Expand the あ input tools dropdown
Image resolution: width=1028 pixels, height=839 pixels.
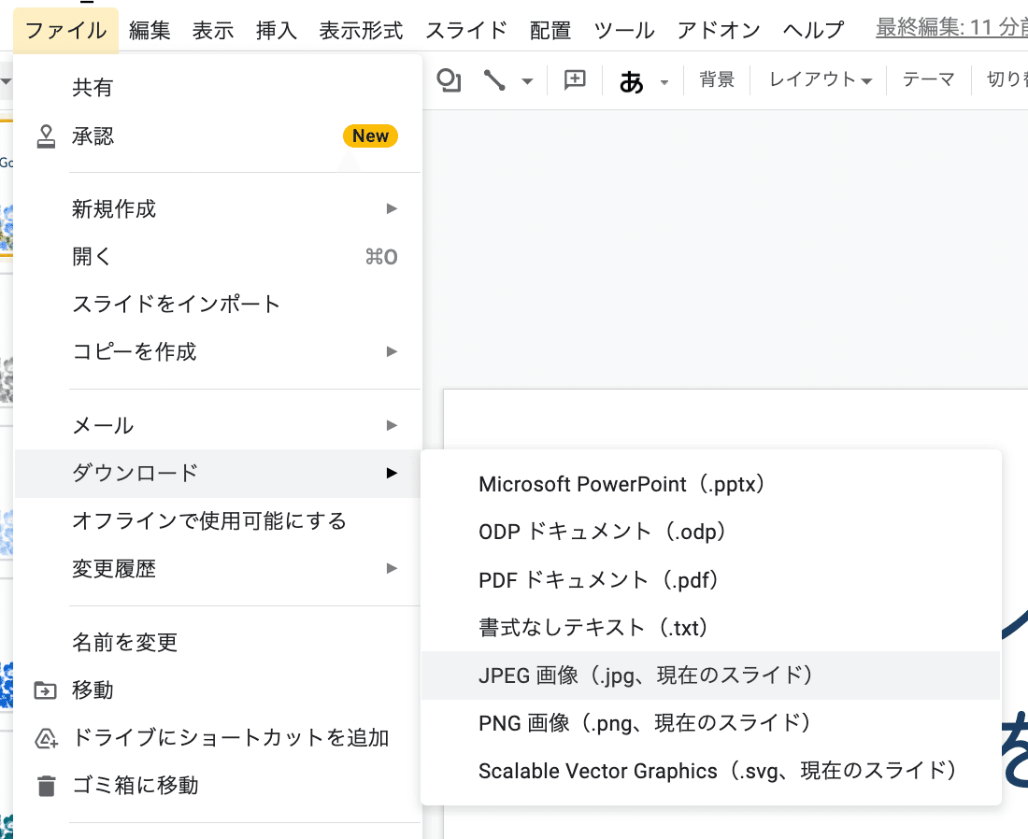pyautogui.click(x=664, y=82)
